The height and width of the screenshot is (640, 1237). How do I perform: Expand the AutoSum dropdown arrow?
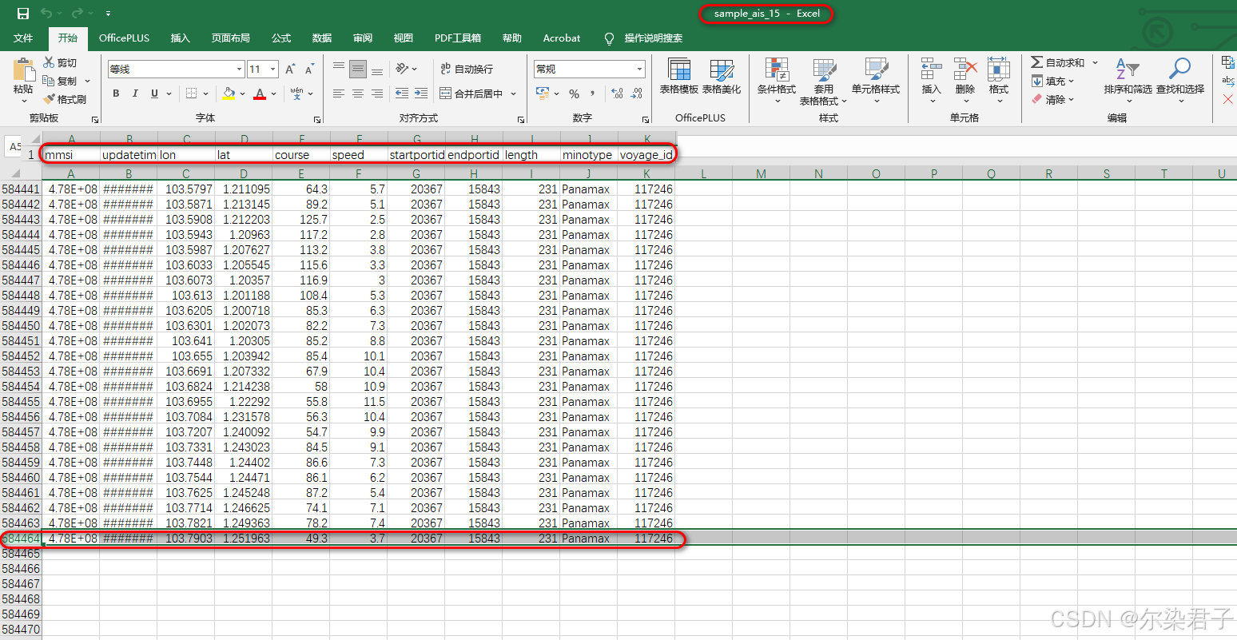point(1095,62)
